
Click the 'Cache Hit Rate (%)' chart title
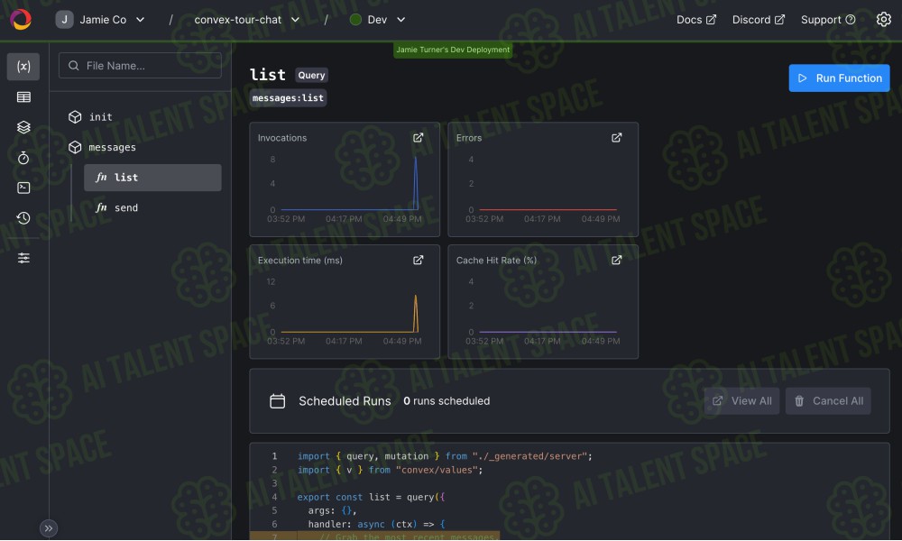click(496, 261)
